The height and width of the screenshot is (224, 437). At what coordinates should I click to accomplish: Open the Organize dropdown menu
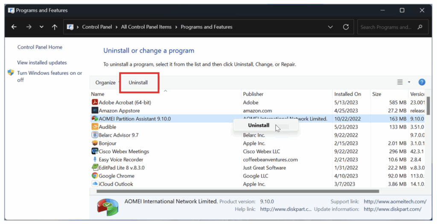[x=106, y=83]
